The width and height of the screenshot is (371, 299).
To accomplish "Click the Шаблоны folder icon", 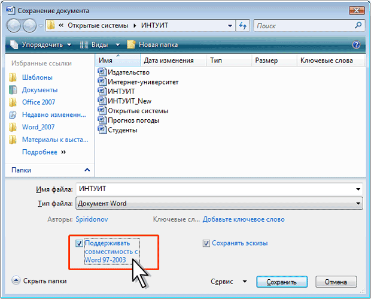I will pyautogui.click(x=13, y=77).
